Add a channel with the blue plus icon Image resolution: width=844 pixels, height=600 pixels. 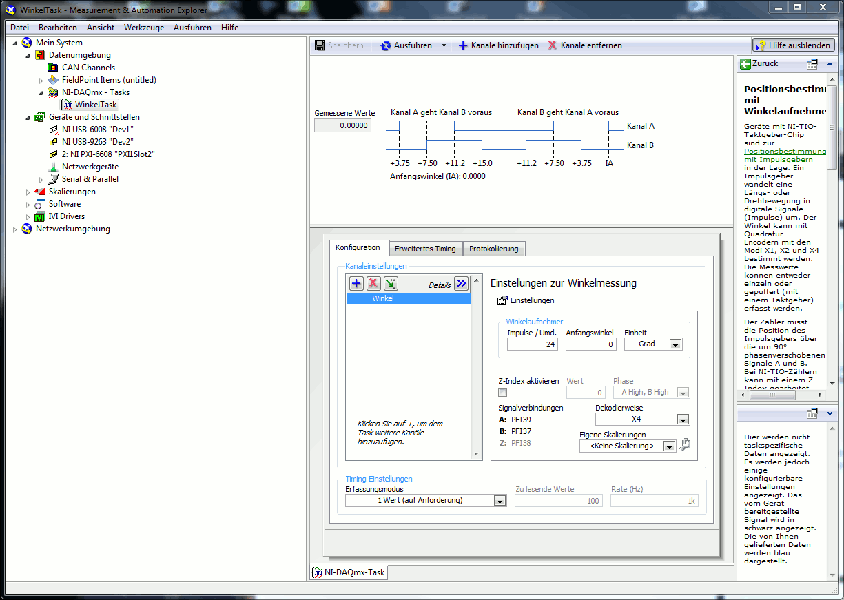pos(356,283)
